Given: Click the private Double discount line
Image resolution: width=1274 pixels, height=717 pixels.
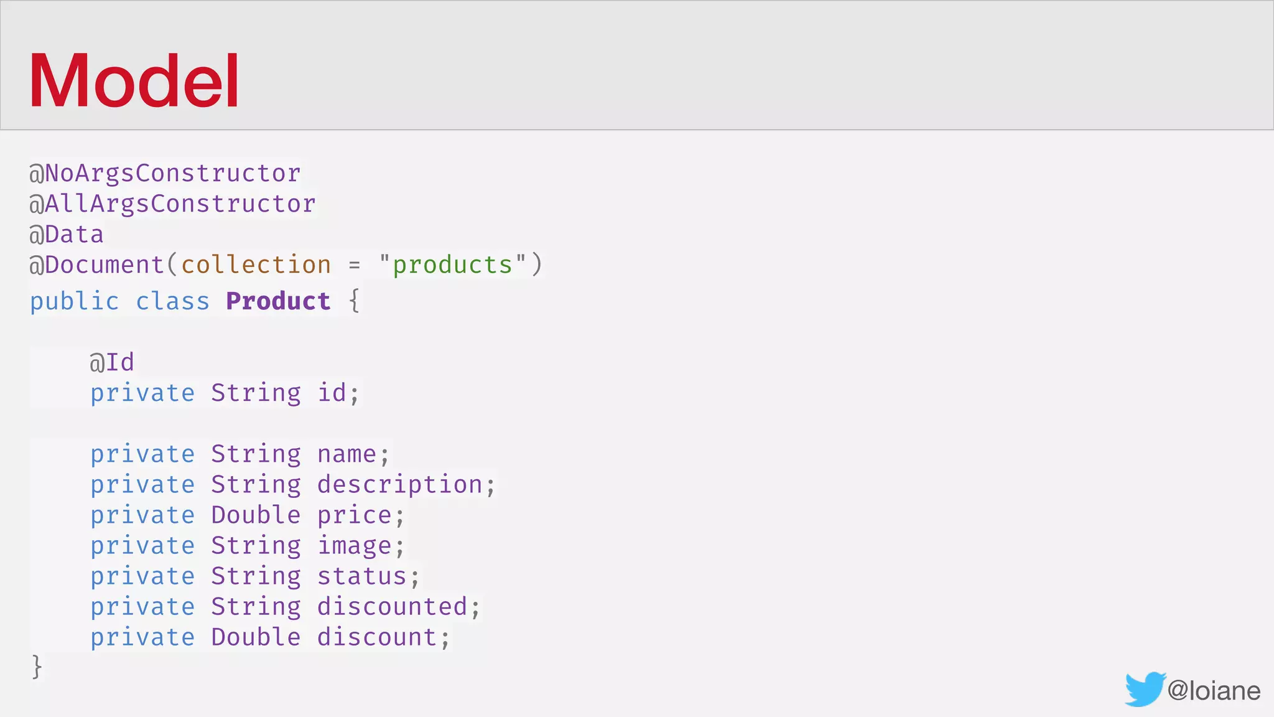Looking at the screenshot, I should (x=270, y=637).
